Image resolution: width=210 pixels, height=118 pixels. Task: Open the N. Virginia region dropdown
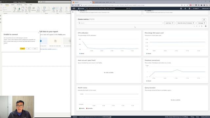tap(196, 9)
